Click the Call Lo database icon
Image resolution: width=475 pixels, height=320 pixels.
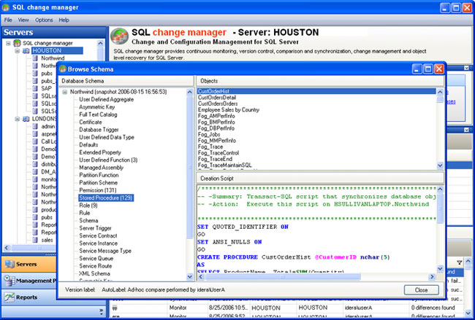tap(35, 141)
